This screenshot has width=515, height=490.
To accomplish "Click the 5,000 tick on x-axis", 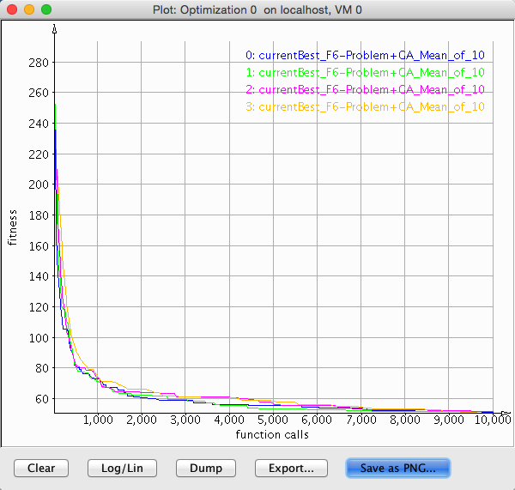I will pyautogui.click(x=272, y=420).
